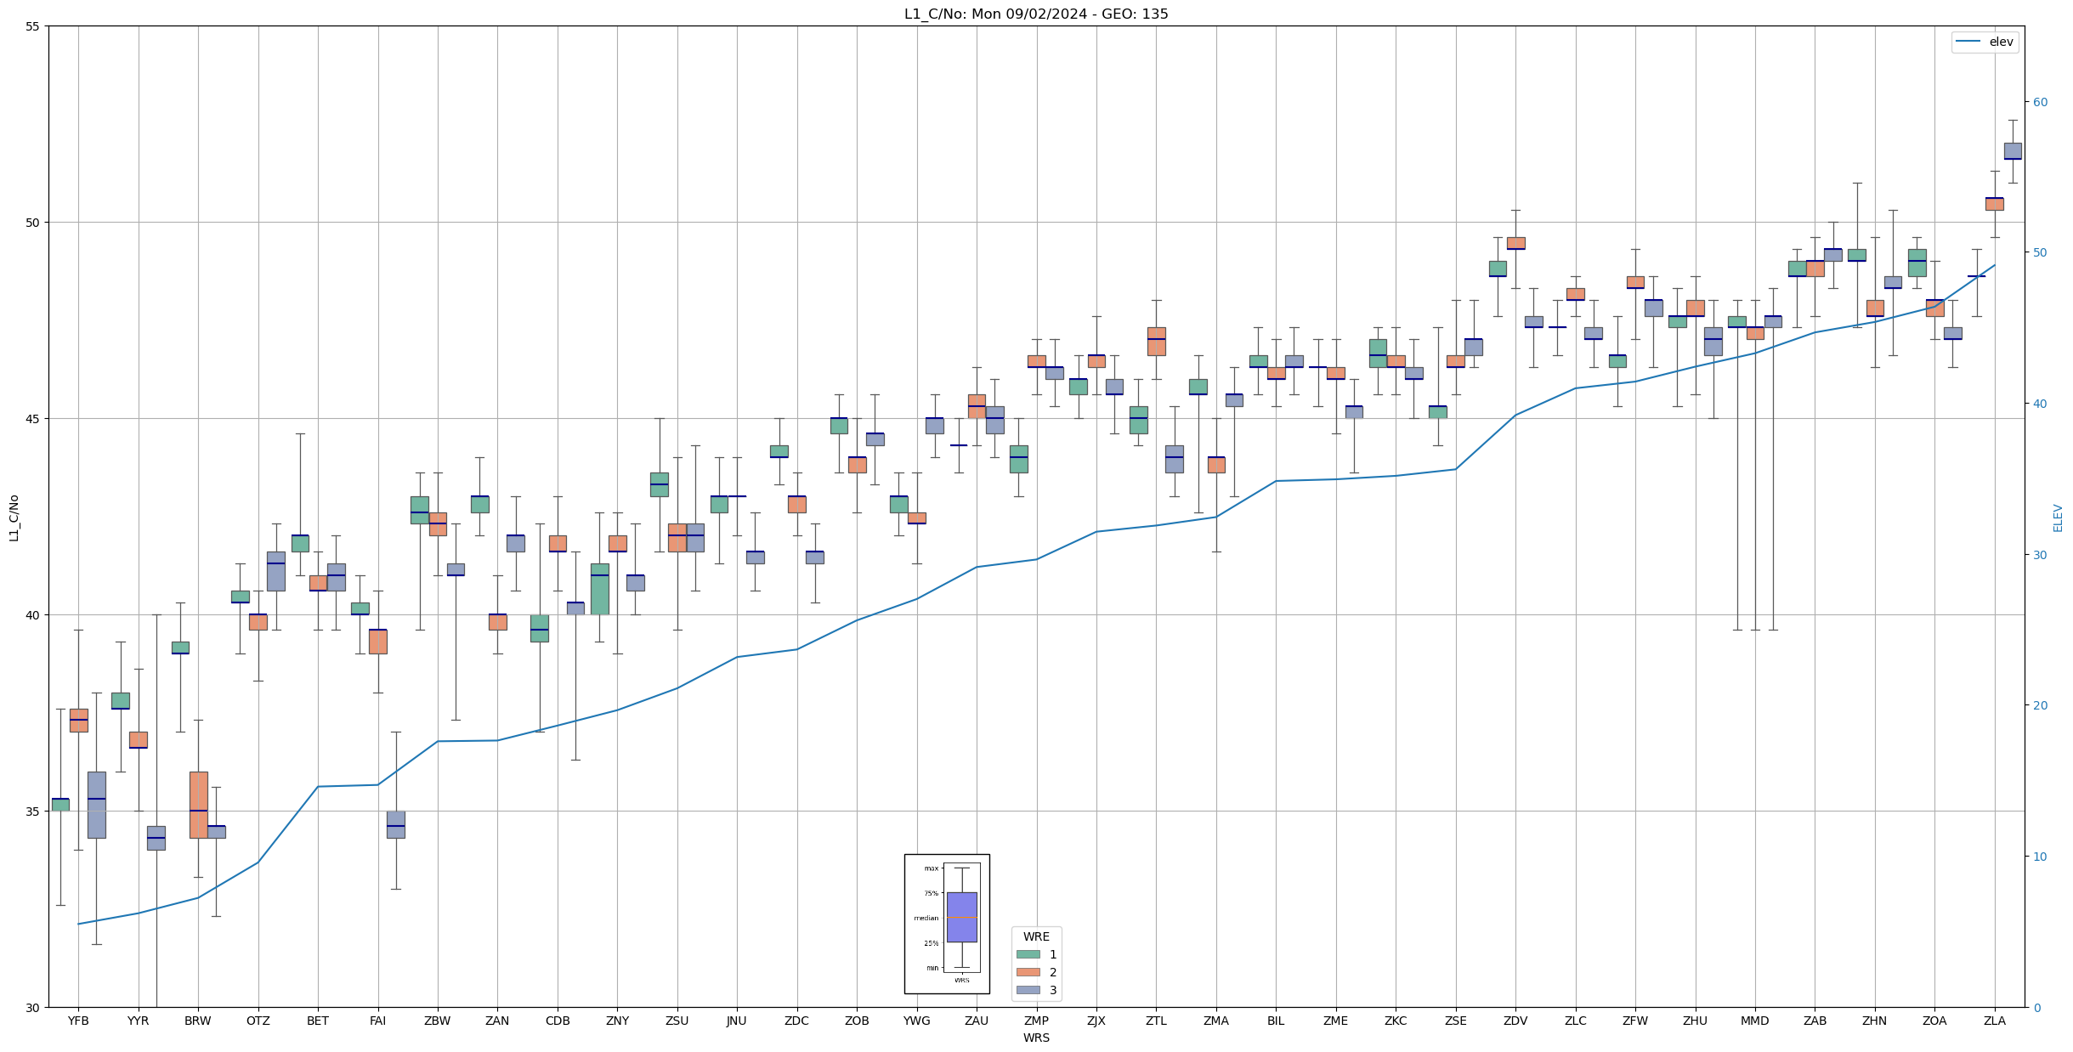
Task: Click the ZAU station tick label
Action: click(x=976, y=1021)
